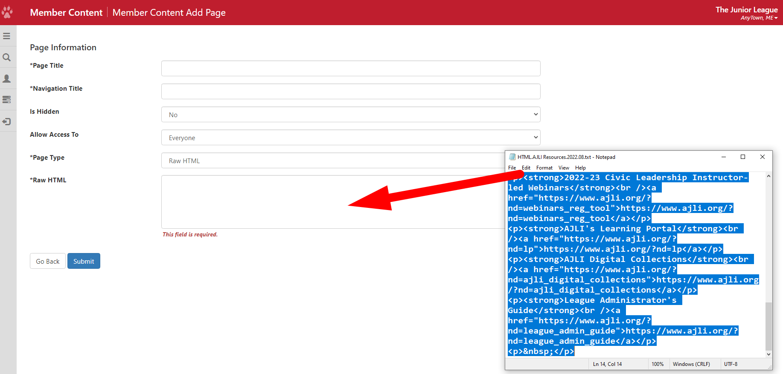783x374 pixels.
Task: Click the '*Raw HTML' field label
Action: (48, 180)
